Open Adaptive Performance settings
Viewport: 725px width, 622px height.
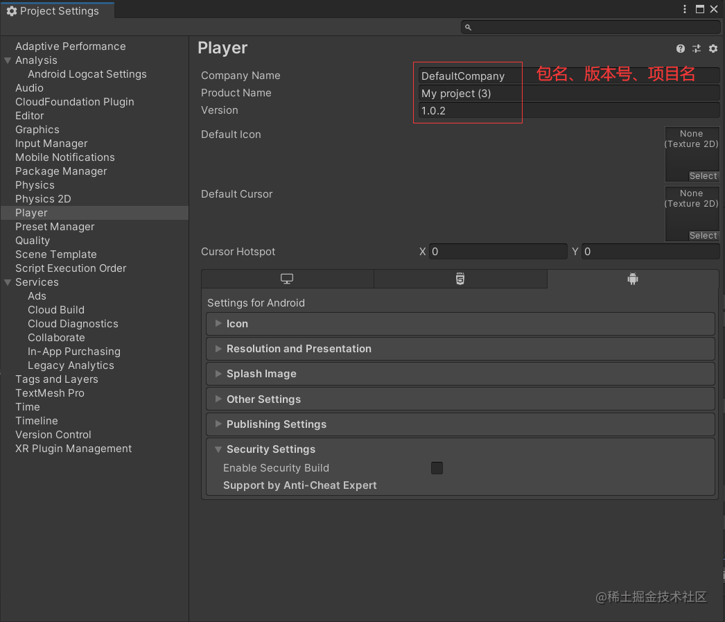tap(70, 46)
